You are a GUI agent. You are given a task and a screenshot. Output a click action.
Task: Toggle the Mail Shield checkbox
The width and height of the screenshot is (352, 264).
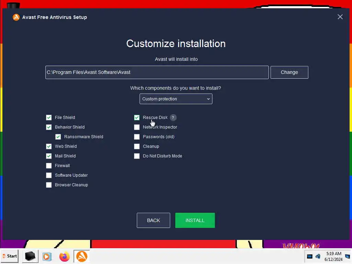49,156
